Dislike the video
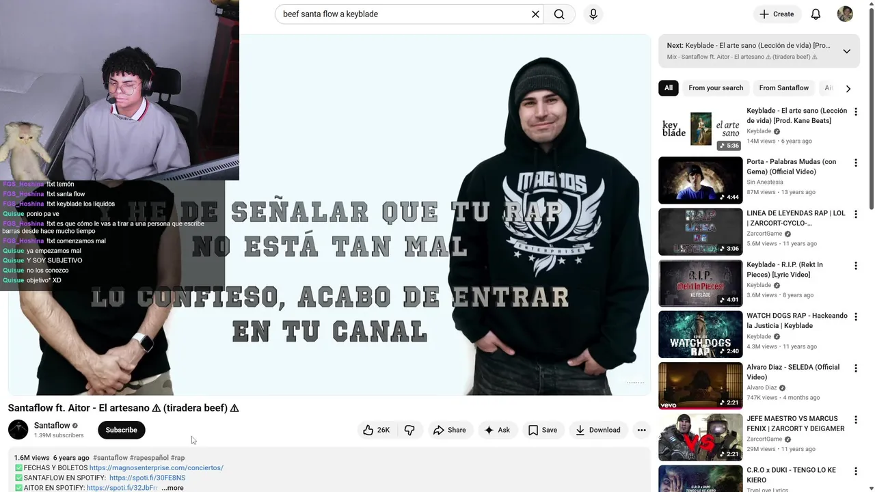Viewport: 875px width, 492px height. coord(409,430)
